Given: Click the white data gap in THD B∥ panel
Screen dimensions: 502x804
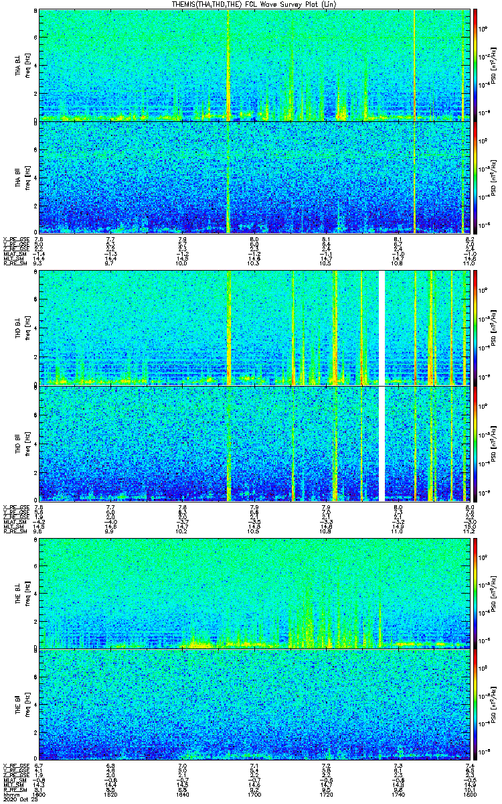Looking at the screenshot, I should tap(383, 444).
